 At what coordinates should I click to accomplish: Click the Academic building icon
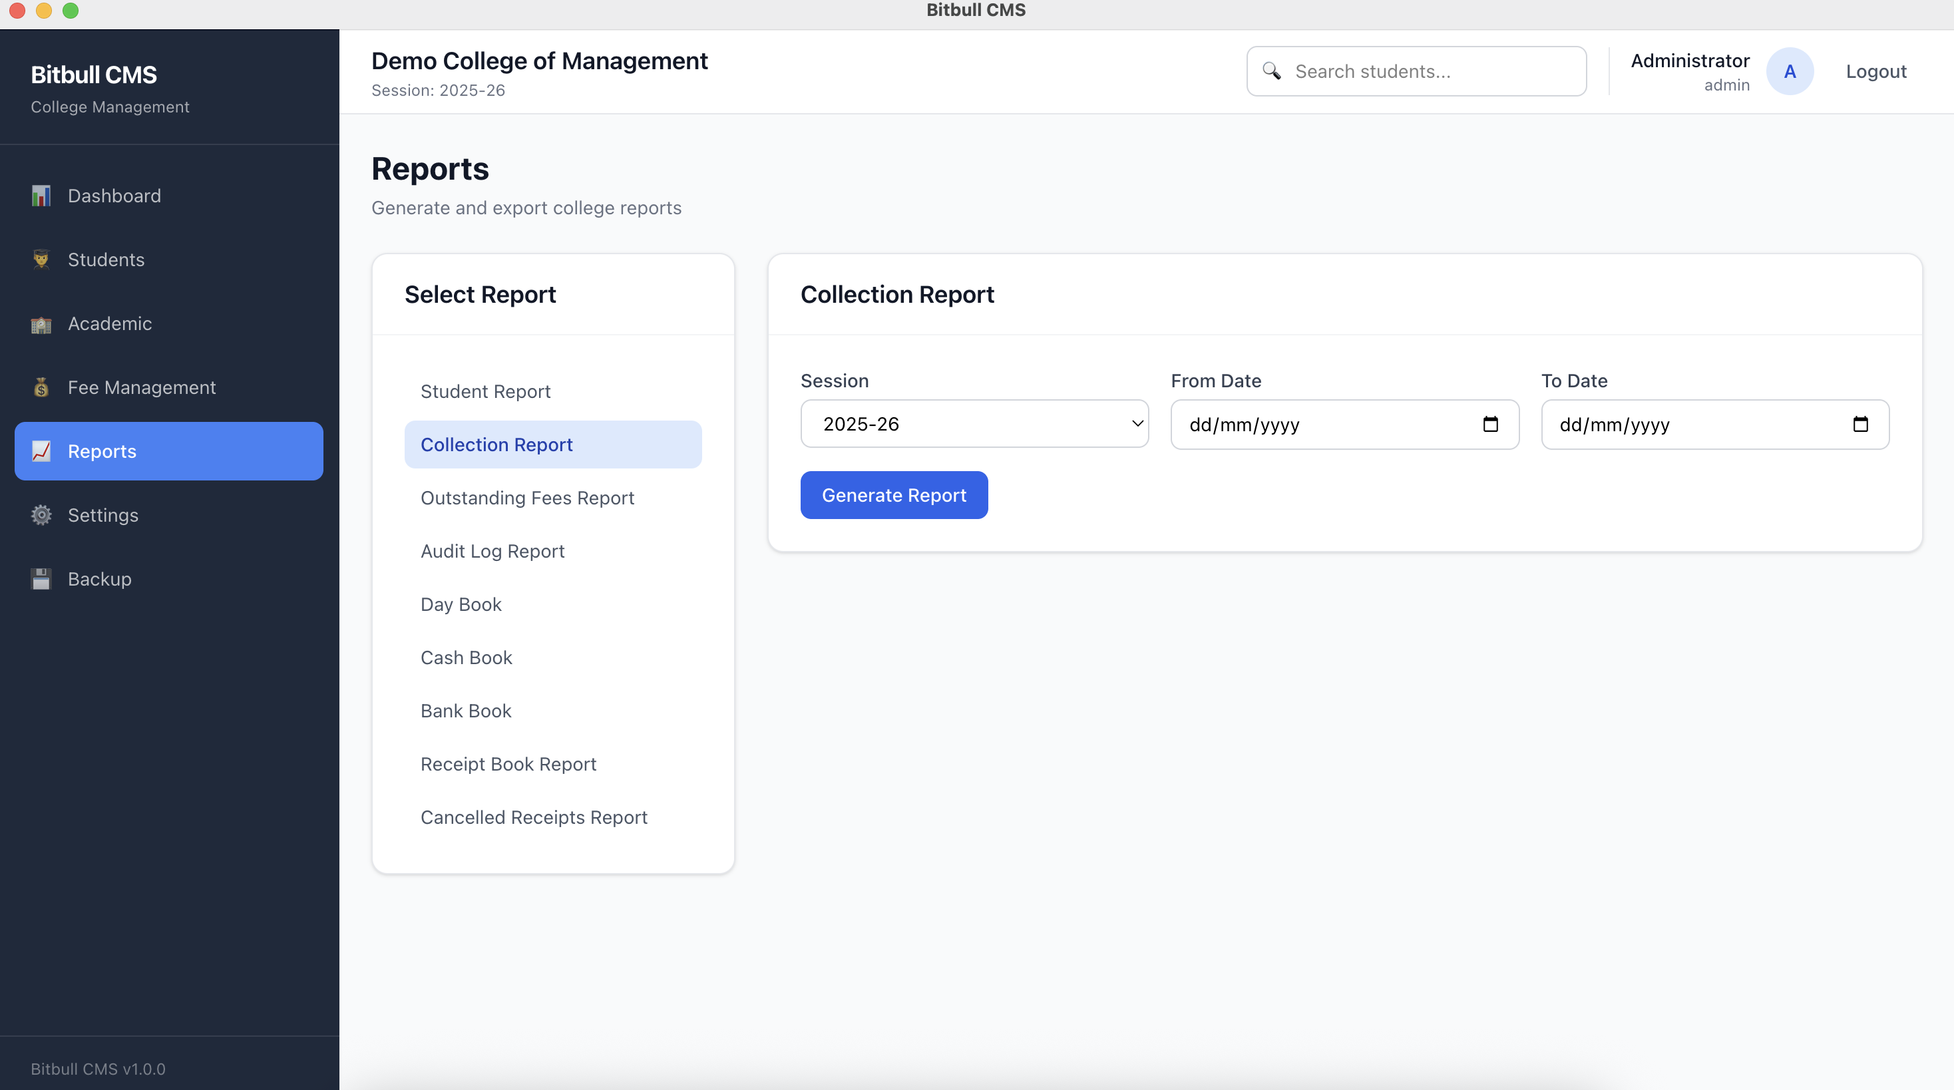click(41, 324)
